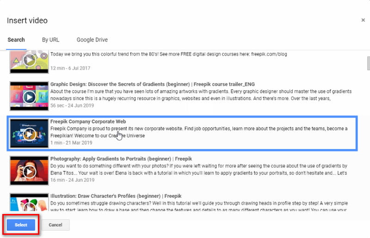Play the Draw Character's Profiles video preview

tap(29, 202)
